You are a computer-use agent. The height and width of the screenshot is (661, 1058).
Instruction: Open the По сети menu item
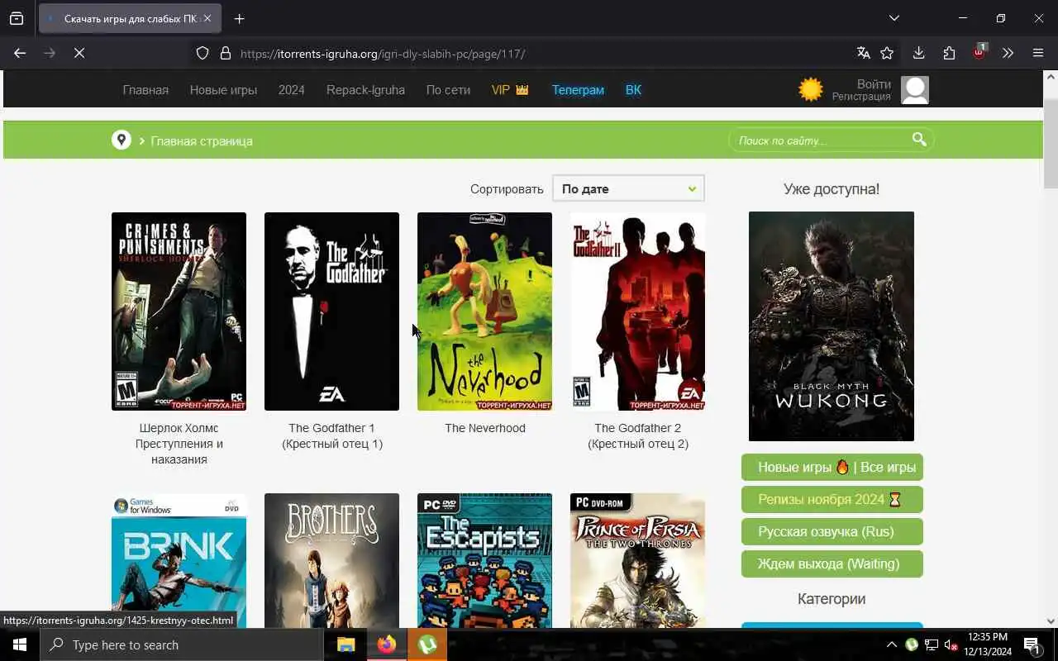point(448,90)
